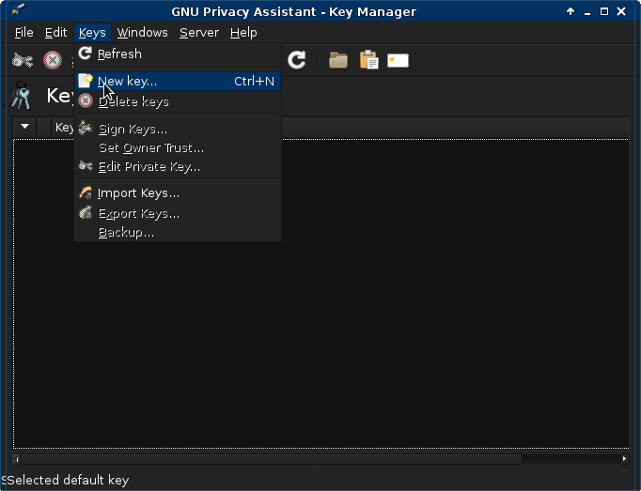The height and width of the screenshot is (491, 641).
Task: Open the Server menu
Action: [199, 32]
